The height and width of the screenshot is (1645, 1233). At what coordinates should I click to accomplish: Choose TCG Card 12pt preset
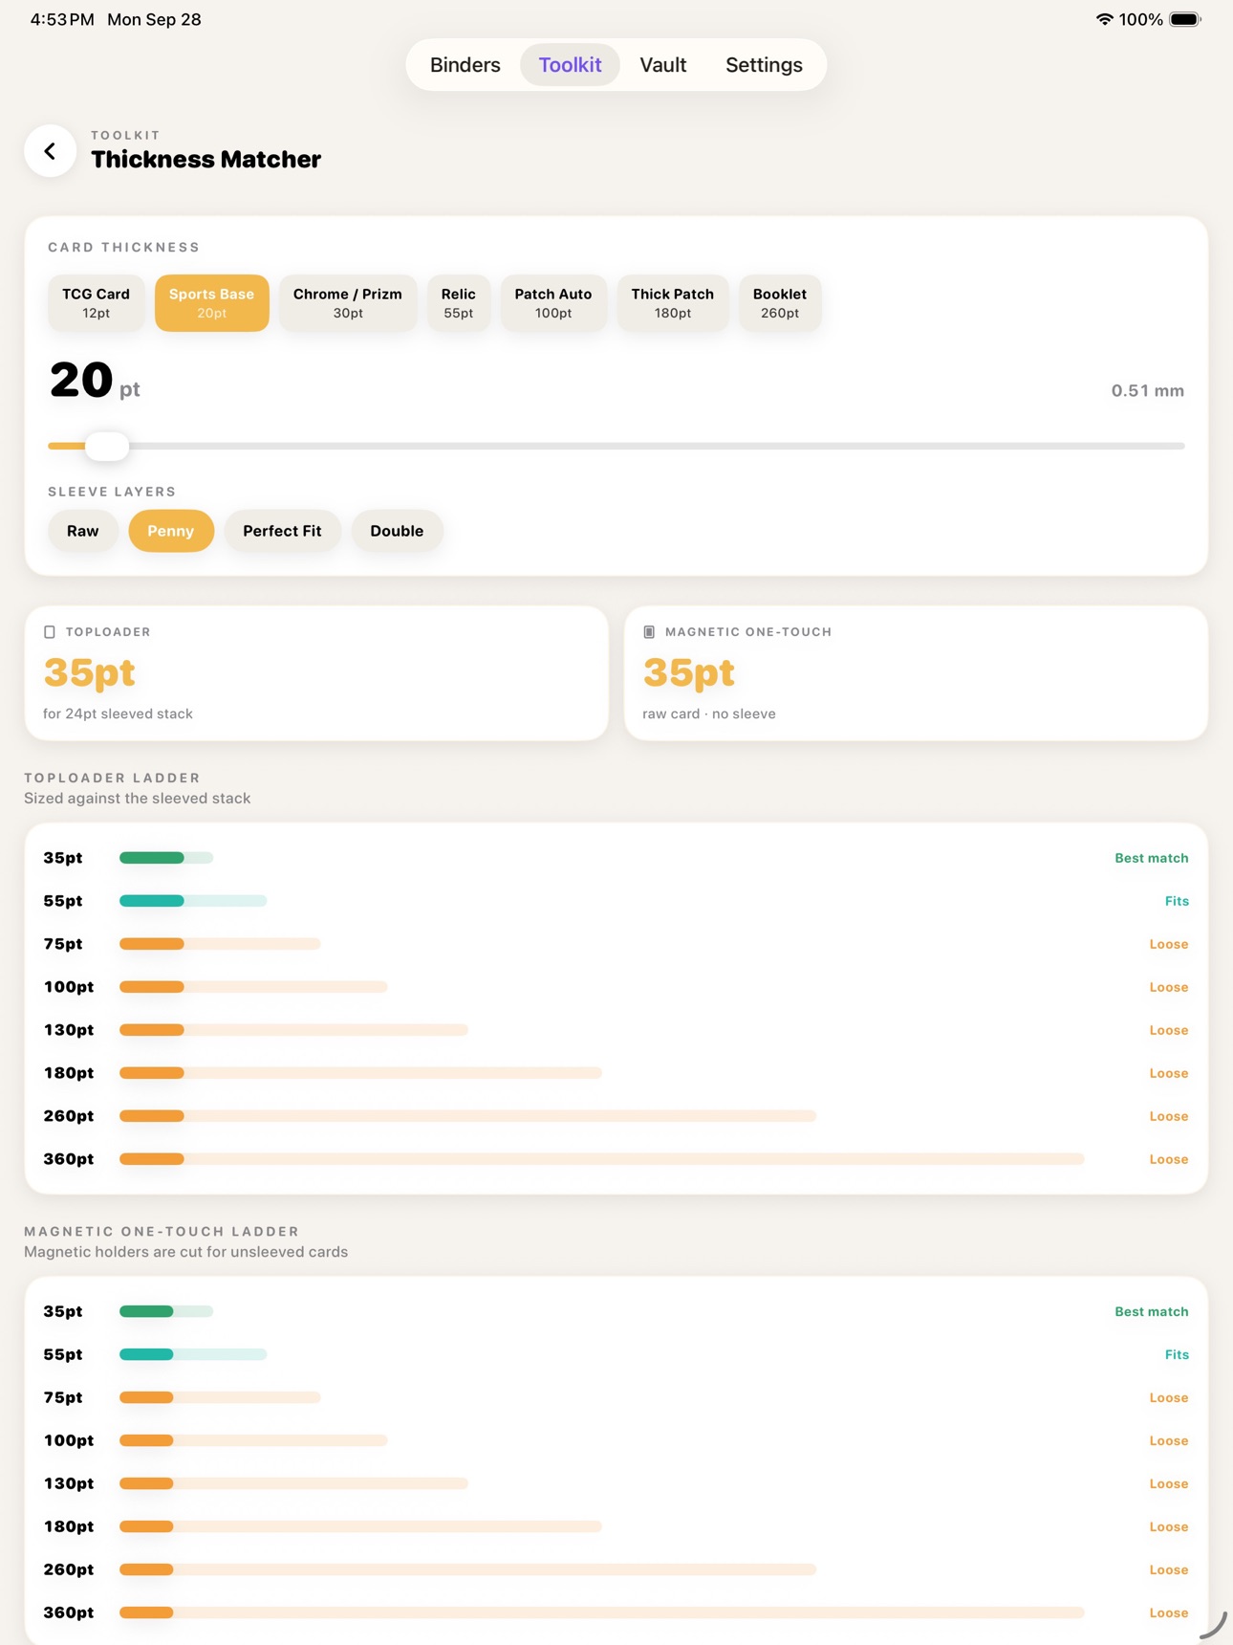96,303
